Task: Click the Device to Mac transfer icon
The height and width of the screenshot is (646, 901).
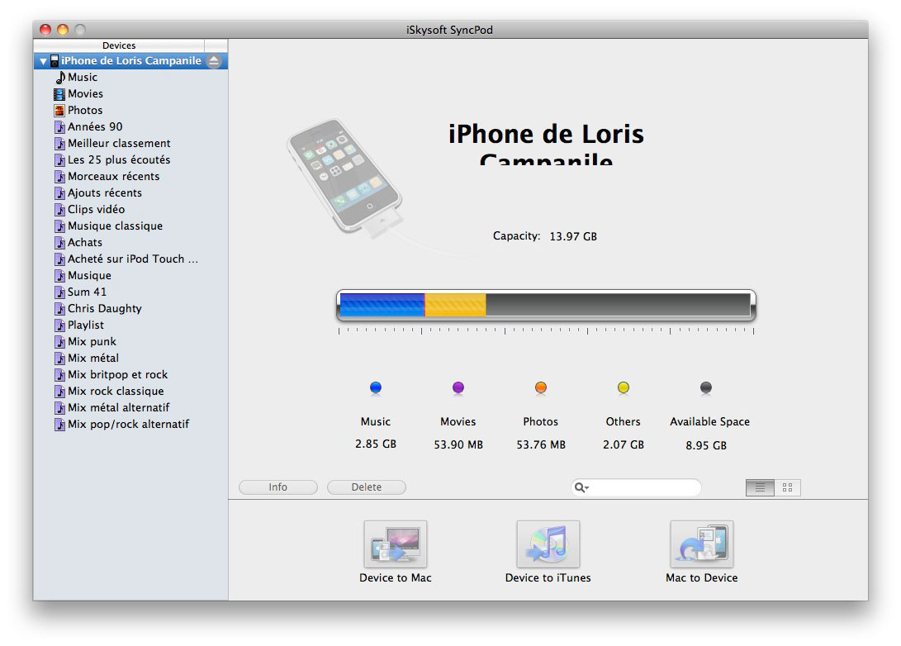Action: [x=395, y=544]
